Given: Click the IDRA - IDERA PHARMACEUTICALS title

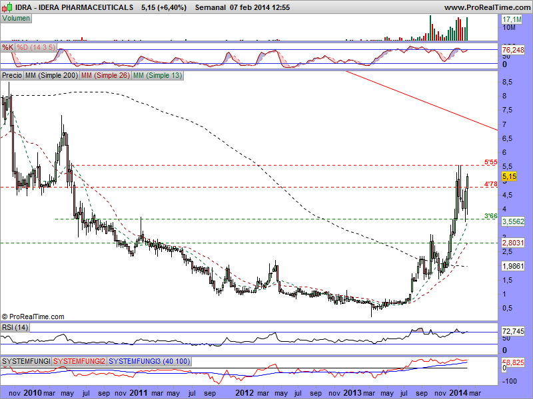Looking at the screenshot, I should [74, 7].
